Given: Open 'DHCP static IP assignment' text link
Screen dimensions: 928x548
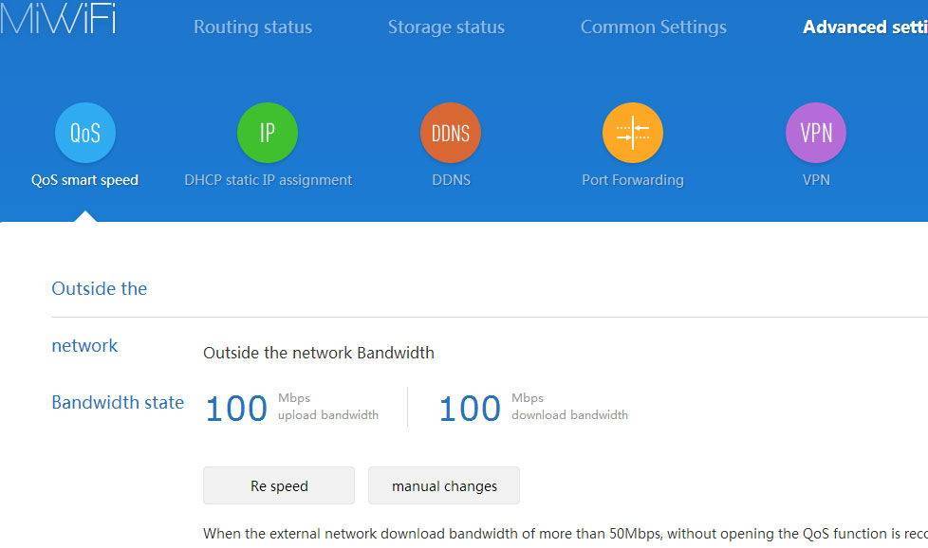Looking at the screenshot, I should [268, 180].
